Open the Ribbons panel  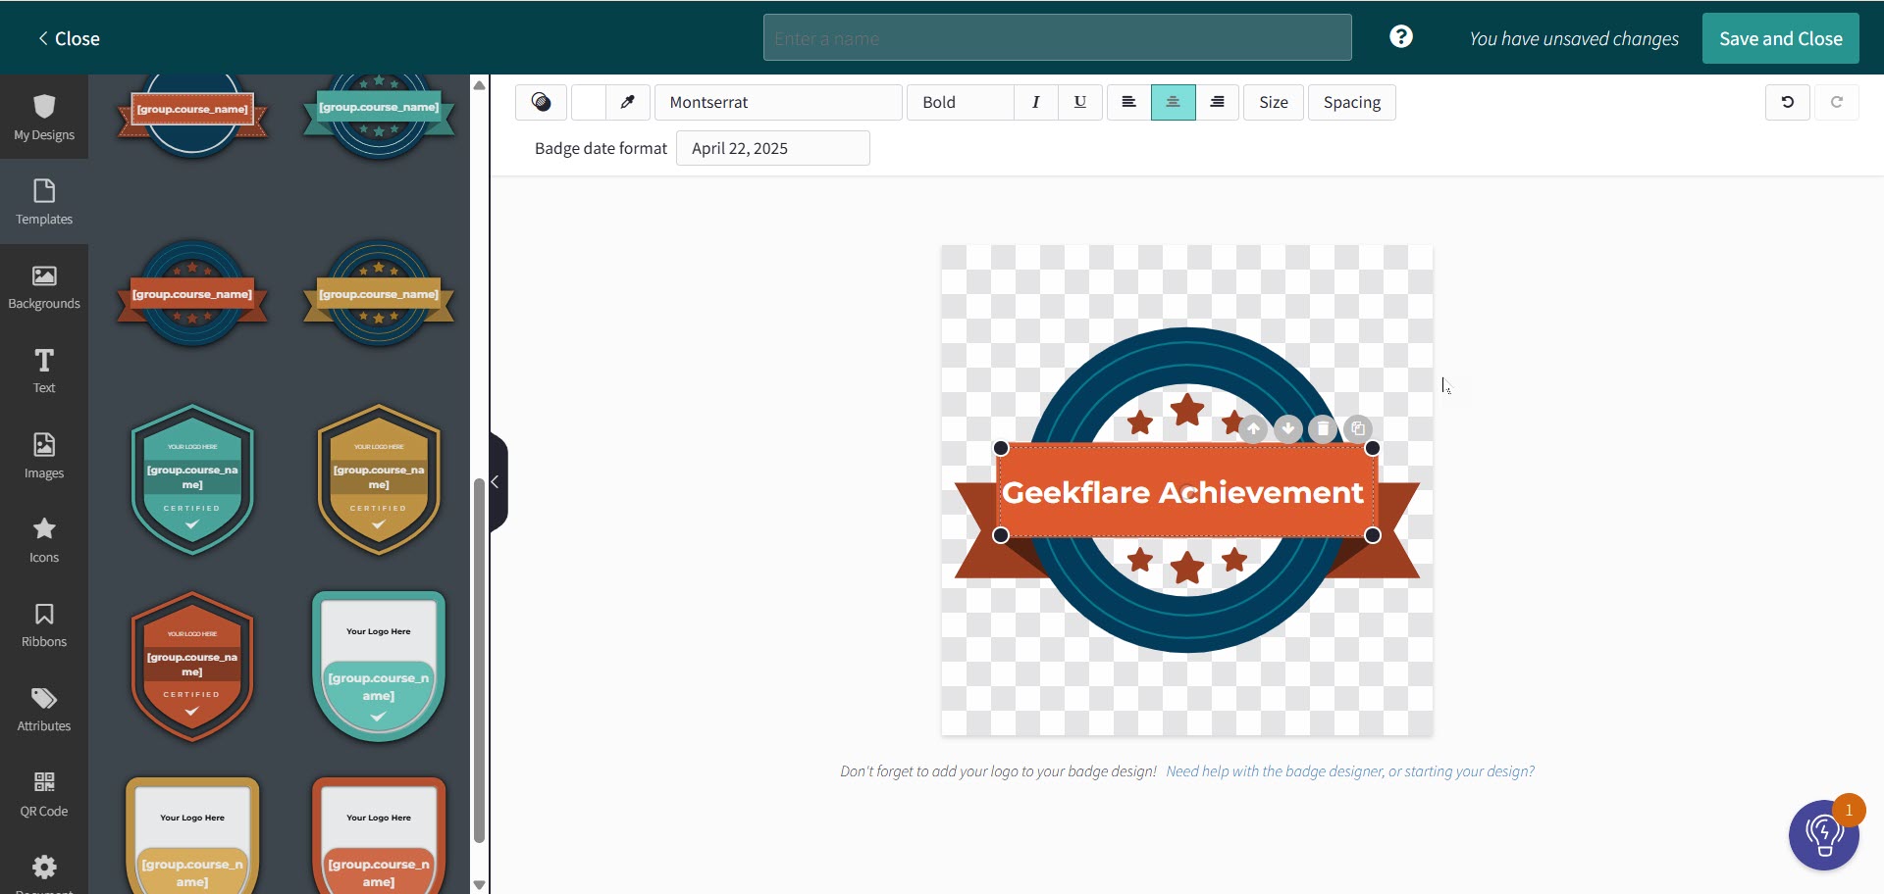point(43,623)
